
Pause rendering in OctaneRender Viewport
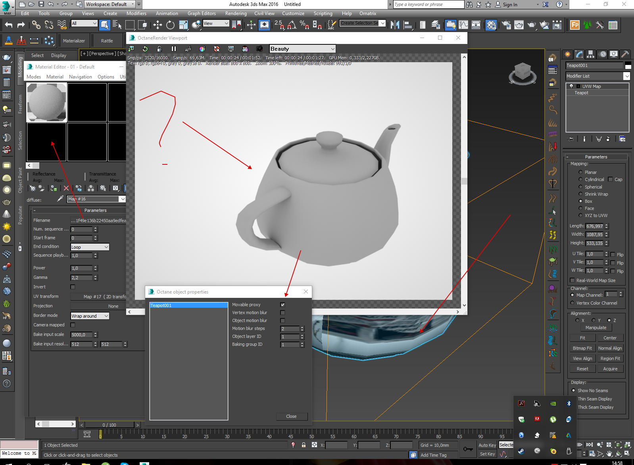click(x=173, y=49)
